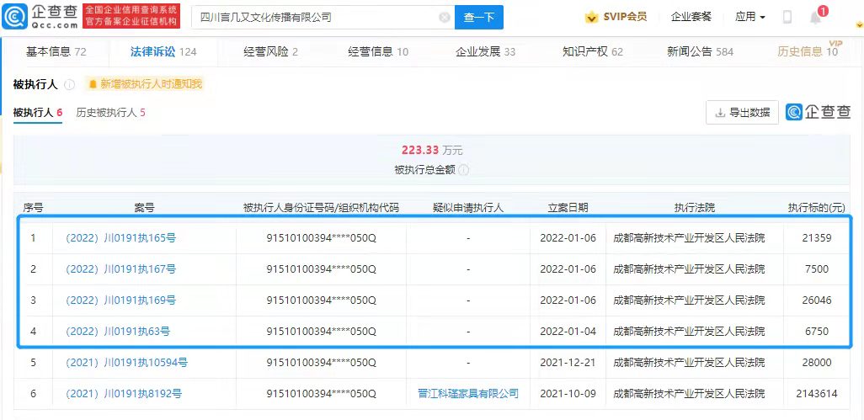The width and height of the screenshot is (864, 420).
Task: Click the 执行法院 column header
Action: pyautogui.click(x=694, y=208)
